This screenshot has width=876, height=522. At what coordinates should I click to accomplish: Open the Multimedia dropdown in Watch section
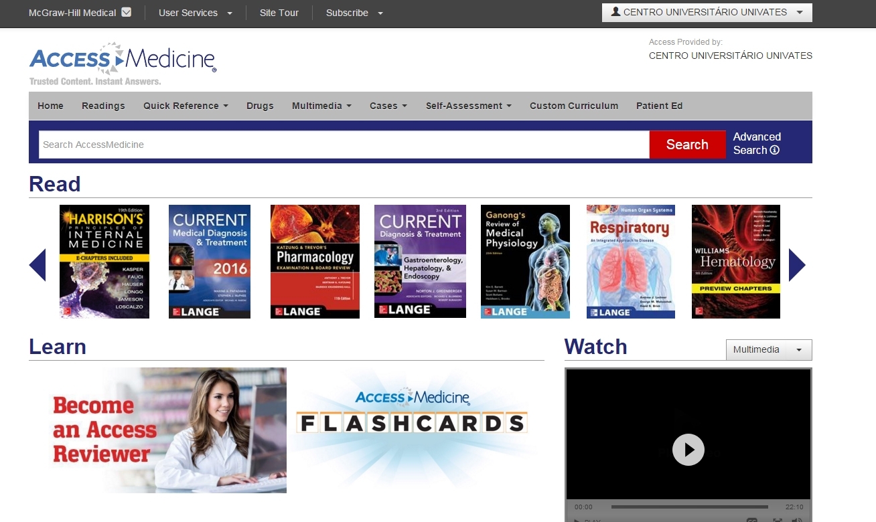coord(768,350)
